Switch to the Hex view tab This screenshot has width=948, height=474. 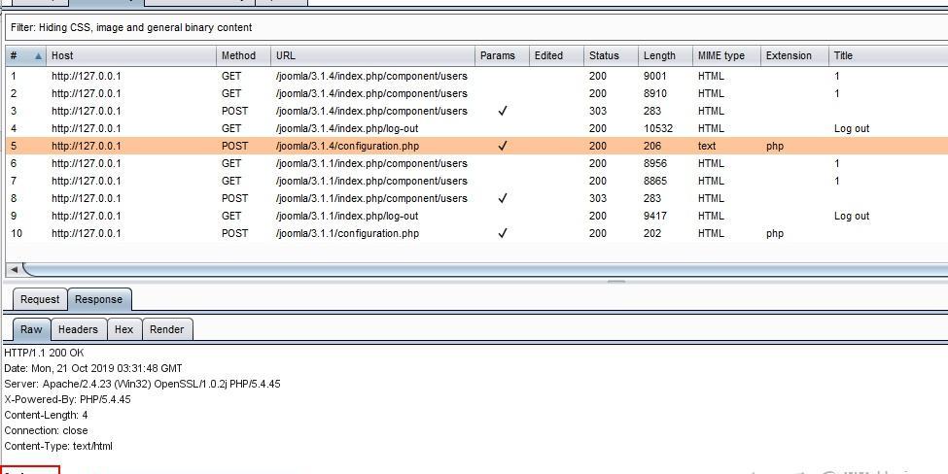pyautogui.click(x=123, y=329)
